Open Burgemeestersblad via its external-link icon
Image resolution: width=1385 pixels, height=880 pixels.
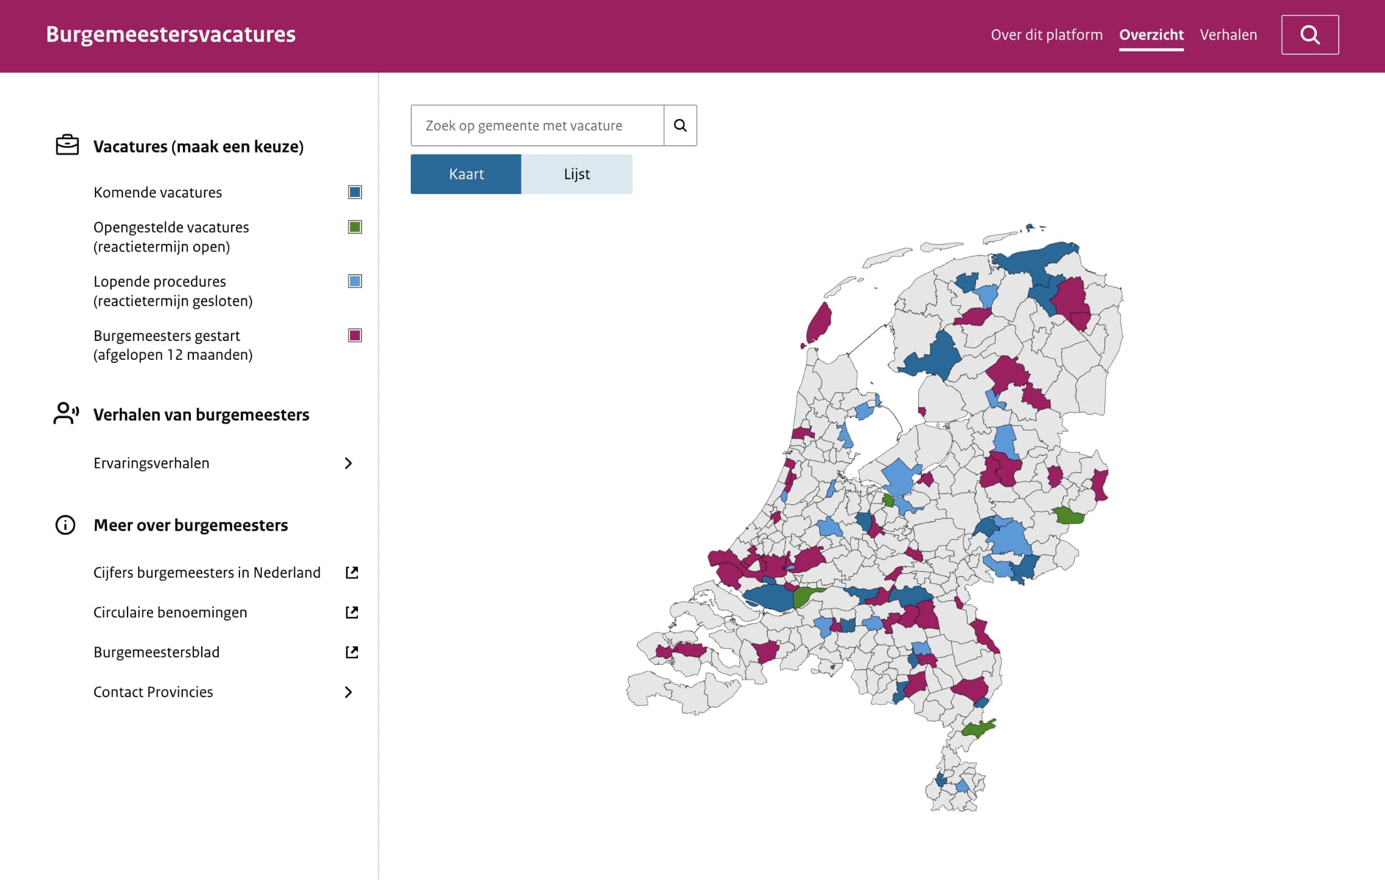click(351, 651)
